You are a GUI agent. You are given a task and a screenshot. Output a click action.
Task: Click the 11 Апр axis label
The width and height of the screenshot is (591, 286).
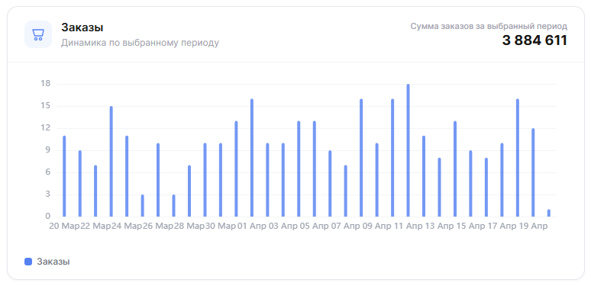pyautogui.click(x=409, y=227)
